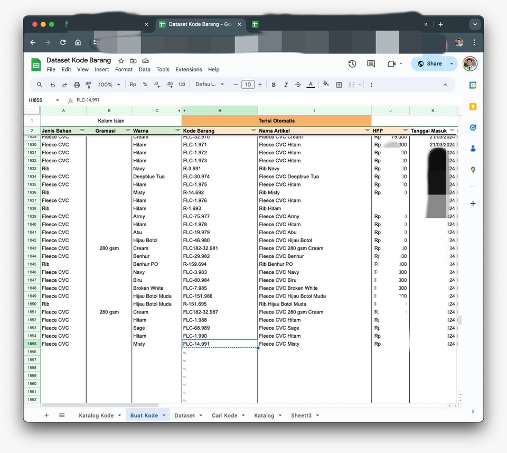
Task: Click the decrease decimal places icon
Action: point(157,85)
